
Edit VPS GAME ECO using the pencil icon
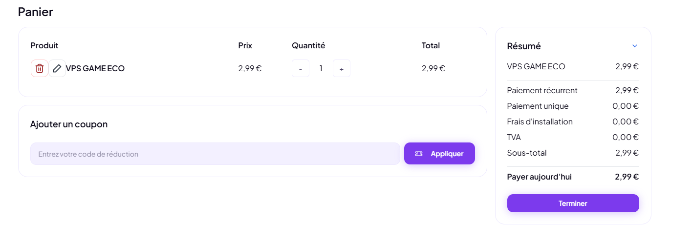(x=57, y=68)
